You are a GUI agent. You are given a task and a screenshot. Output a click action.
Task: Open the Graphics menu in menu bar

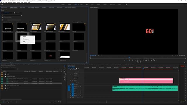pos(18,2)
